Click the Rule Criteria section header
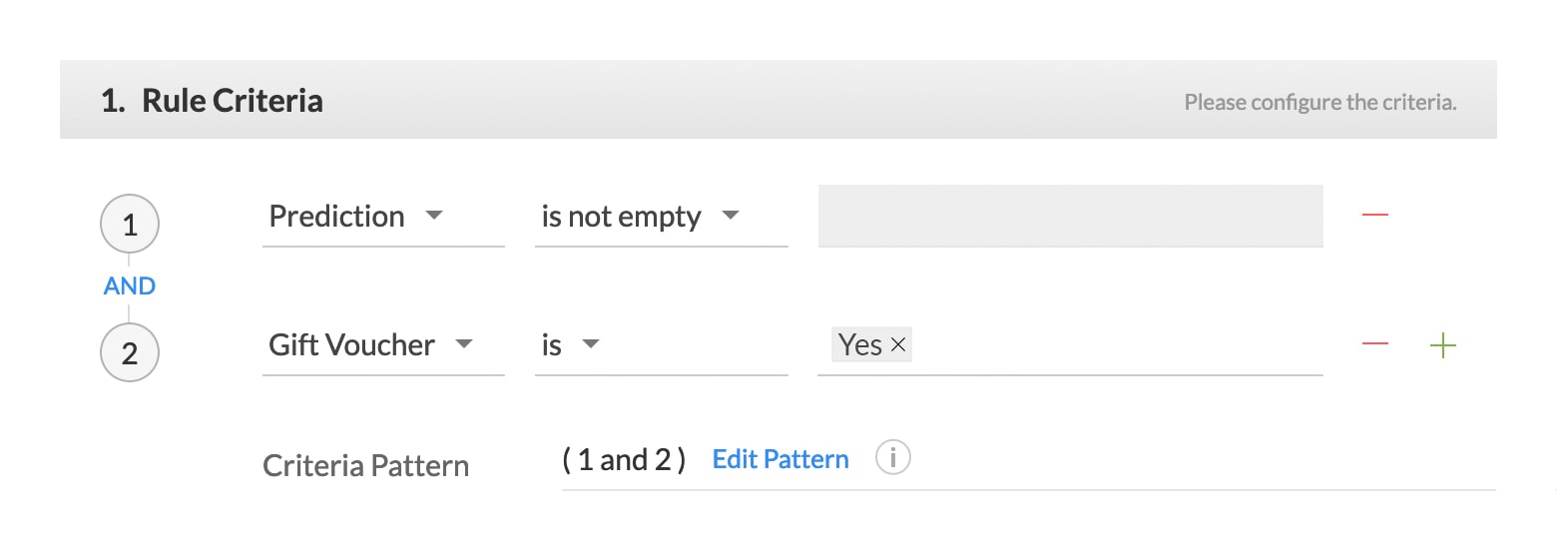1557x551 pixels. 778,100
